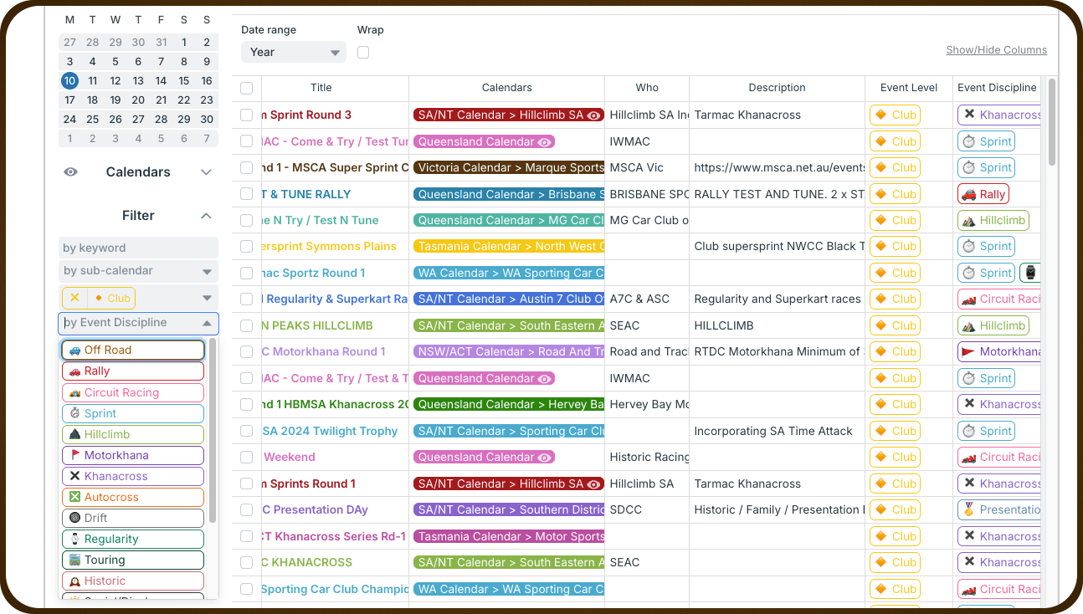Open the Date range Year dropdown
Viewport: 1083px width, 614px height.
[x=293, y=52]
